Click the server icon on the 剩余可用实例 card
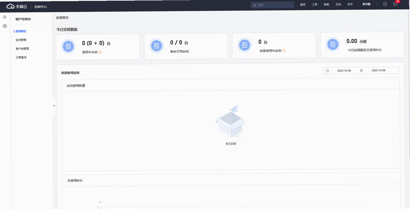This screenshot has width=410, height=209. click(x=156, y=46)
